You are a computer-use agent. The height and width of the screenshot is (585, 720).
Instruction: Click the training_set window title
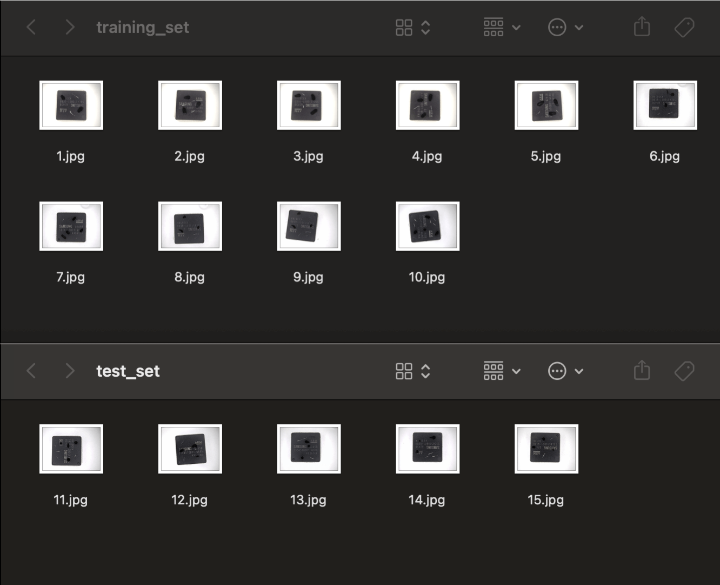143,27
